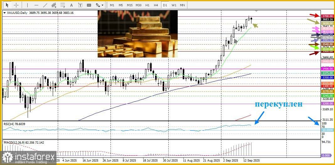Viewport: 335px width, 165px height.
Task: Switch chart to MN monthly timeframe
Action: [182, 5]
